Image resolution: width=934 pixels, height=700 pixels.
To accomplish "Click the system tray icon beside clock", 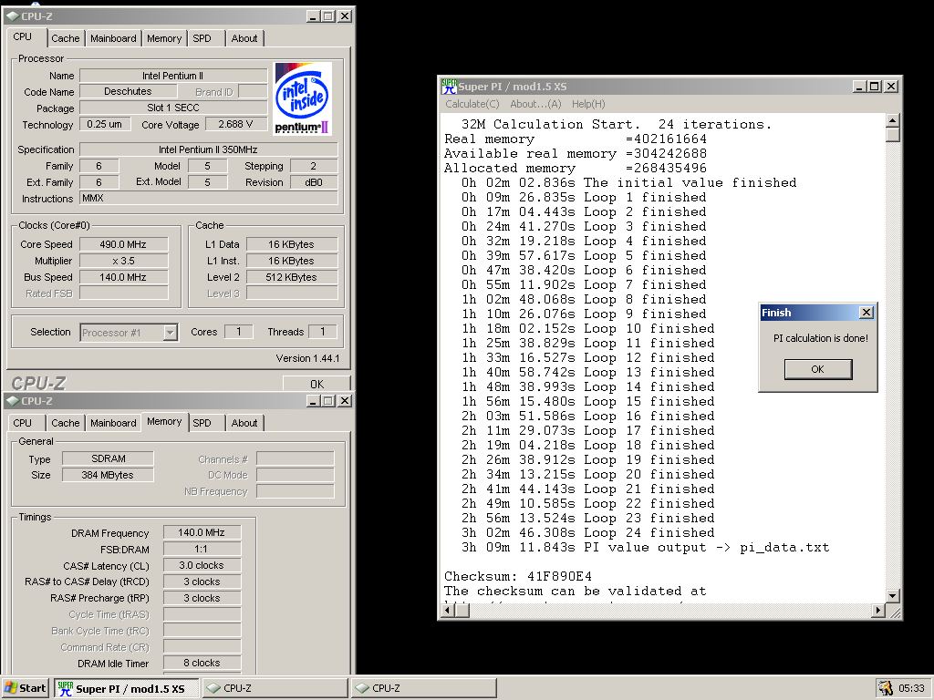I will 885,687.
